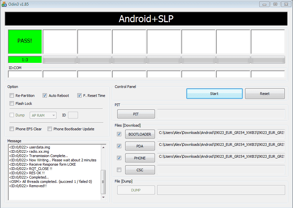Click the green 1:3 progress bar
This screenshot has width=293, height=208.
25,60
